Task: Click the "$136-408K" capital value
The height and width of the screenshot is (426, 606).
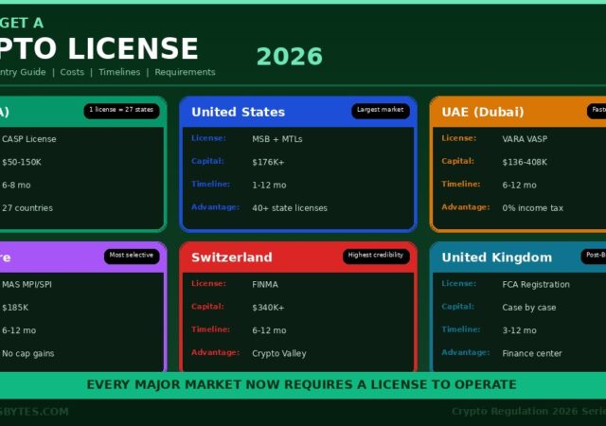Action: click(525, 162)
